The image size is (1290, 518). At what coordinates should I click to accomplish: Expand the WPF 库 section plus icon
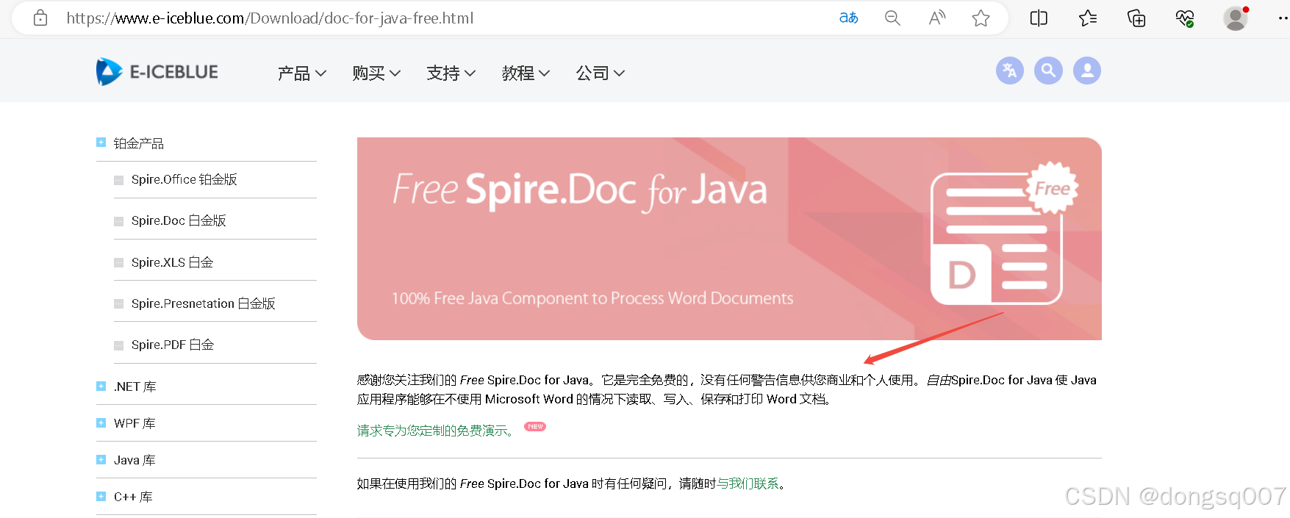(x=101, y=422)
